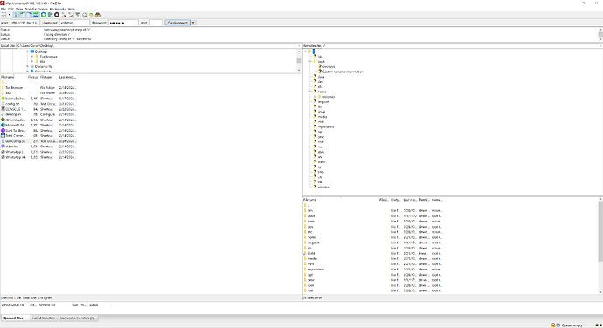Collapse the Desktop node in local tree
Image resolution: width=603 pixels, height=328 pixels.
(27, 51)
